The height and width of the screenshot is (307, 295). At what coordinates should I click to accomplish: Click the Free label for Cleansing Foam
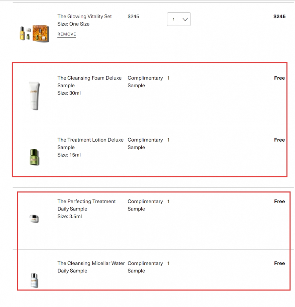pyautogui.click(x=279, y=78)
